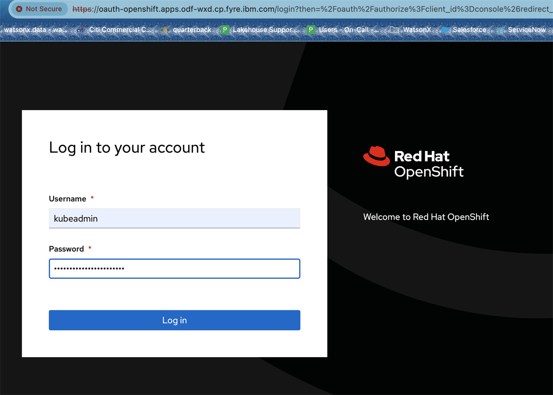
Task: Open the Users On-Call bookmark
Action: [343, 29]
